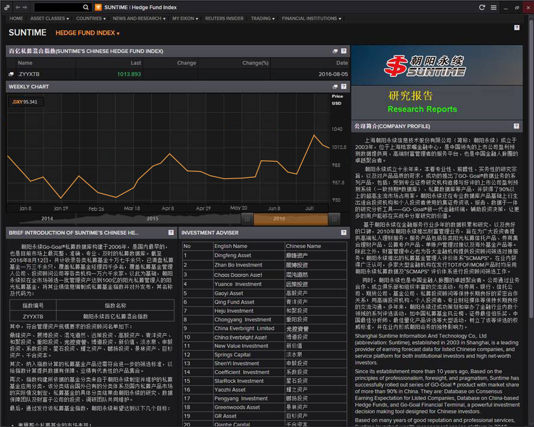This screenshot has width=534, height=427.
Task: Click the Name column header
Action: (x=25, y=62)
